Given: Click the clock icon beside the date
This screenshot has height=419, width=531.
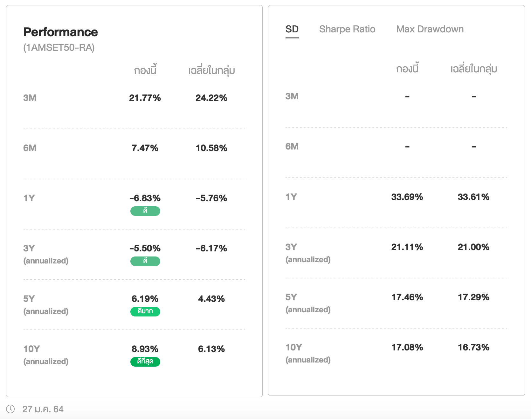Looking at the screenshot, I should (10, 409).
